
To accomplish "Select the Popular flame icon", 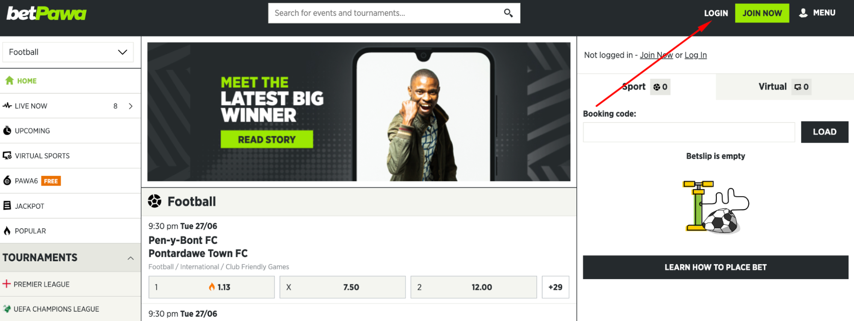I will (7, 231).
